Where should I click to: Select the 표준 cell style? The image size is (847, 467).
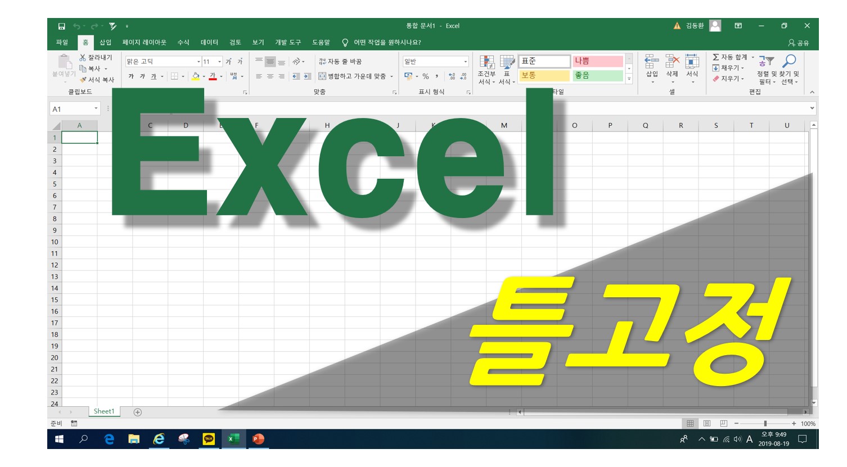pos(544,61)
